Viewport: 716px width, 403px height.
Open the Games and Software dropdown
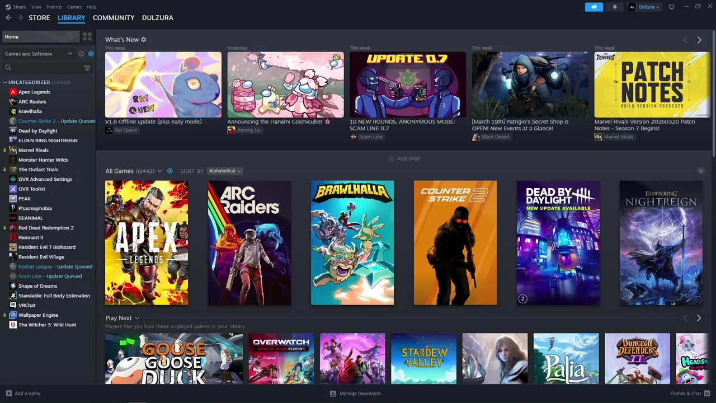tap(39, 54)
